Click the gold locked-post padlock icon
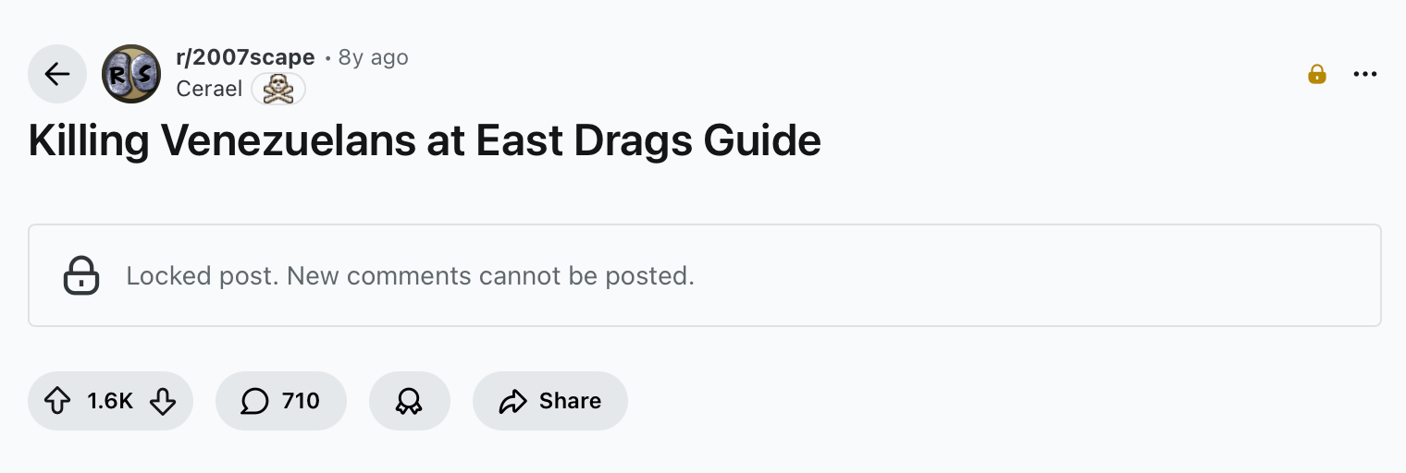1406x473 pixels. [1316, 74]
